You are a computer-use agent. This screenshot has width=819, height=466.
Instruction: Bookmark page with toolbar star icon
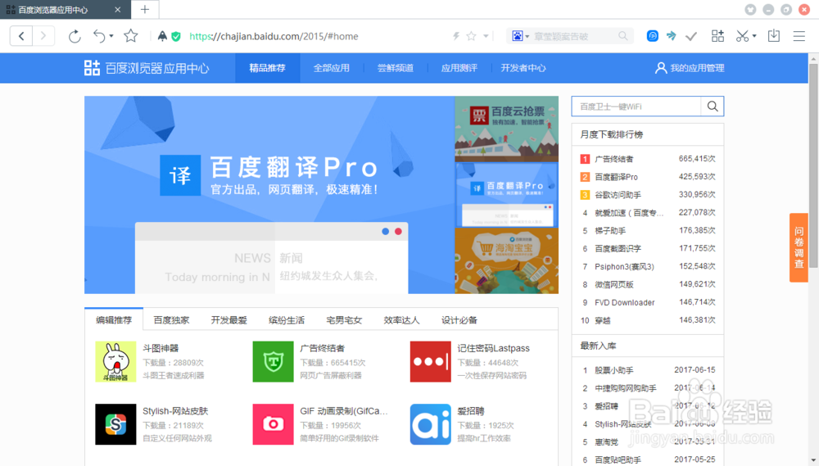pos(130,36)
